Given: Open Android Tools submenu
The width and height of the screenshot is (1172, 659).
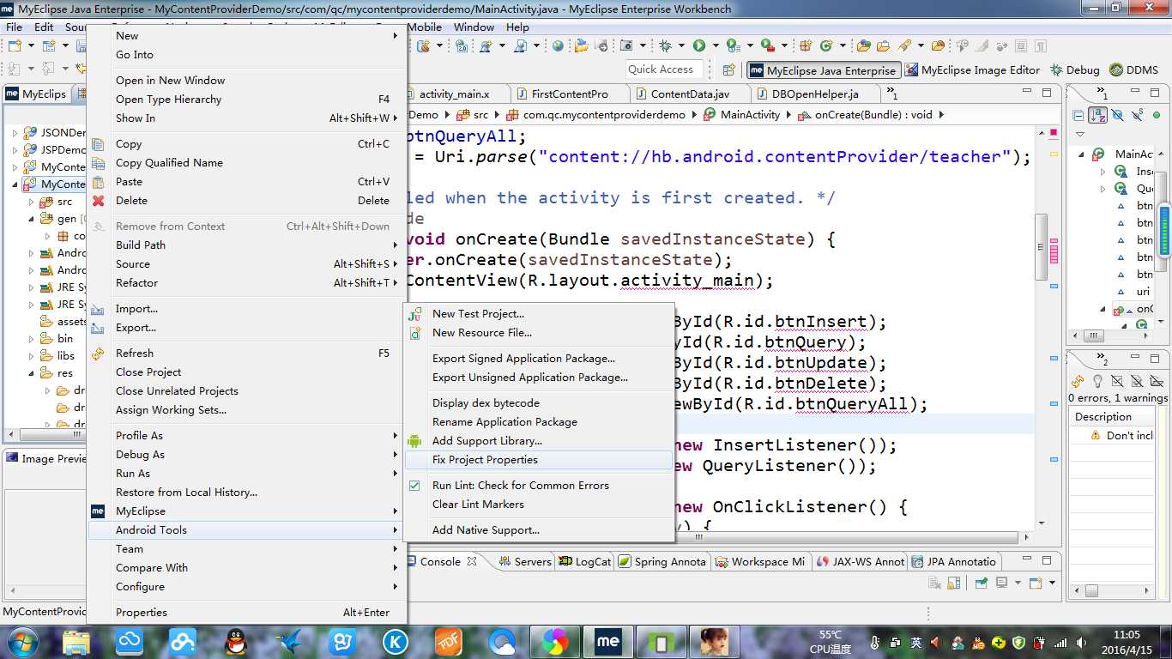Looking at the screenshot, I should click(x=247, y=530).
